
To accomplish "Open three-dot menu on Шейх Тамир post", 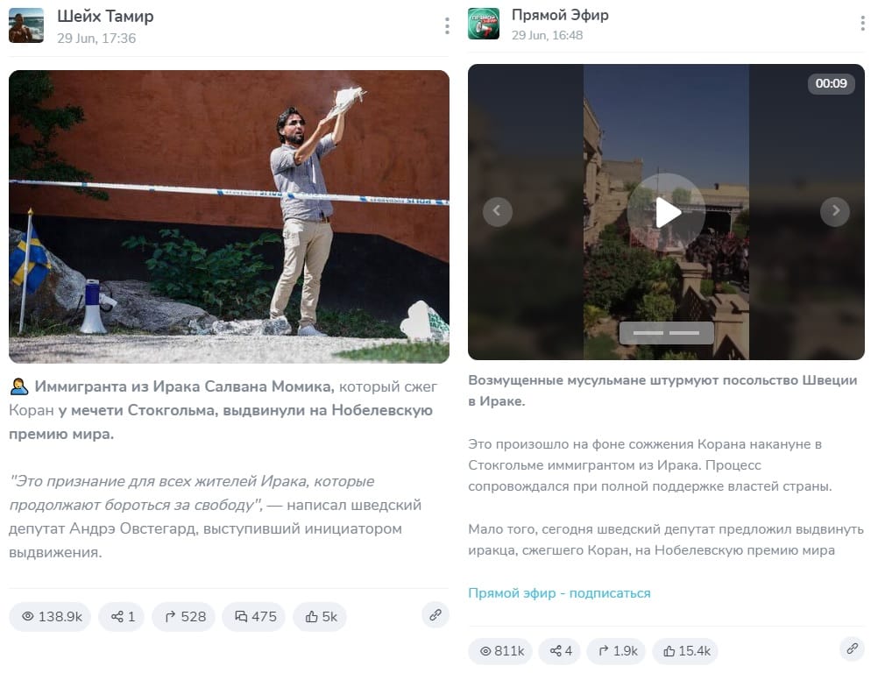I will (447, 25).
